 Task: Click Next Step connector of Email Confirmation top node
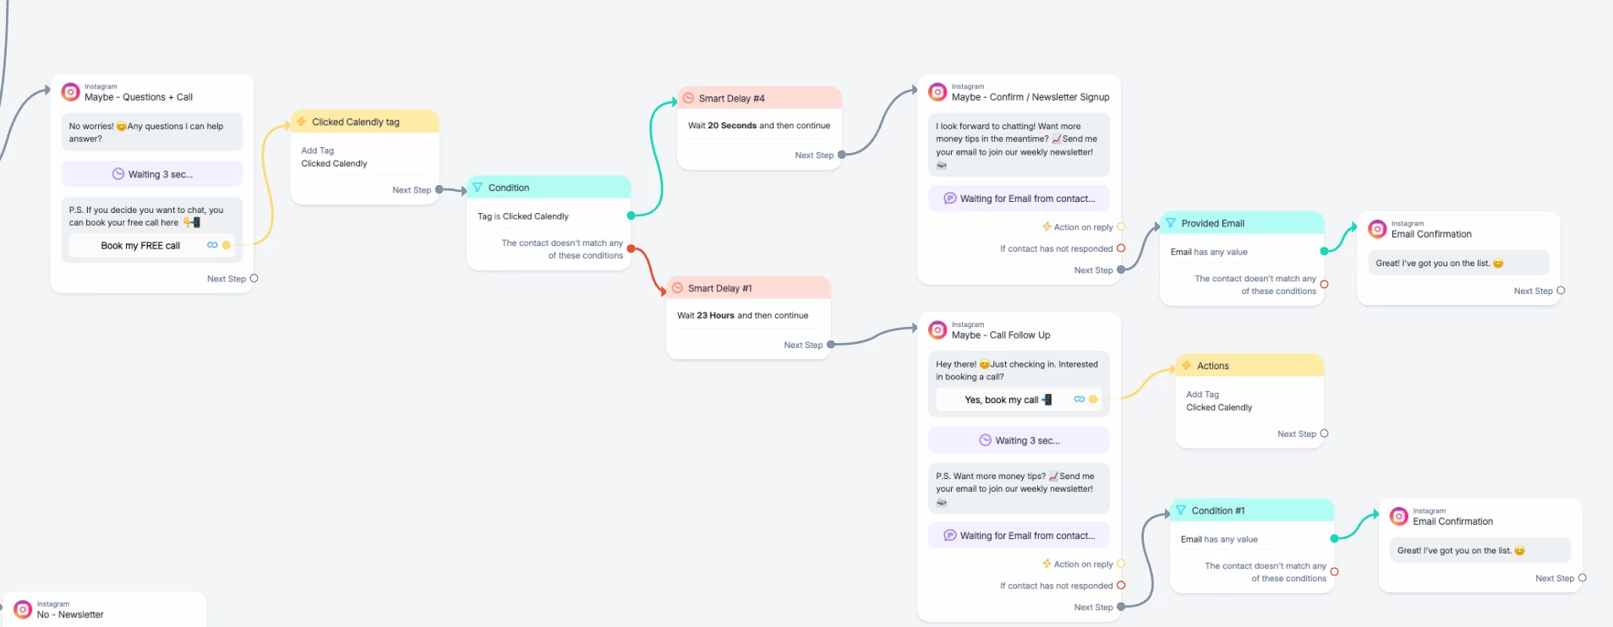1561,291
